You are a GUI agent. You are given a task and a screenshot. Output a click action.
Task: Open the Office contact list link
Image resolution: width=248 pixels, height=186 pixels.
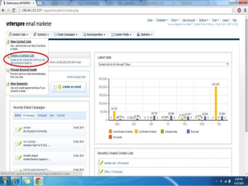[113, 172]
